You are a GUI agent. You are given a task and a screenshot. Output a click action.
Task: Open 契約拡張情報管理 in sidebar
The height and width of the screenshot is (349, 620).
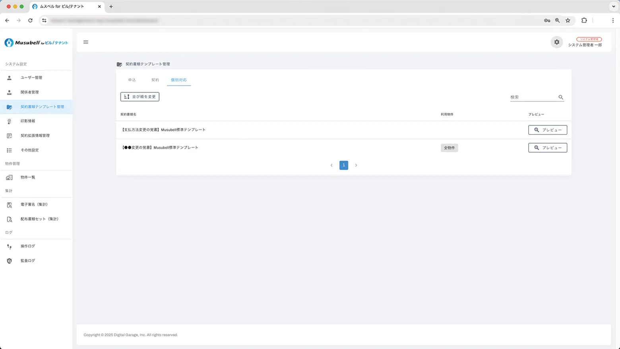pyautogui.click(x=35, y=136)
